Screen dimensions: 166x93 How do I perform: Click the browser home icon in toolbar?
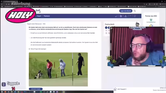coord(9,4)
